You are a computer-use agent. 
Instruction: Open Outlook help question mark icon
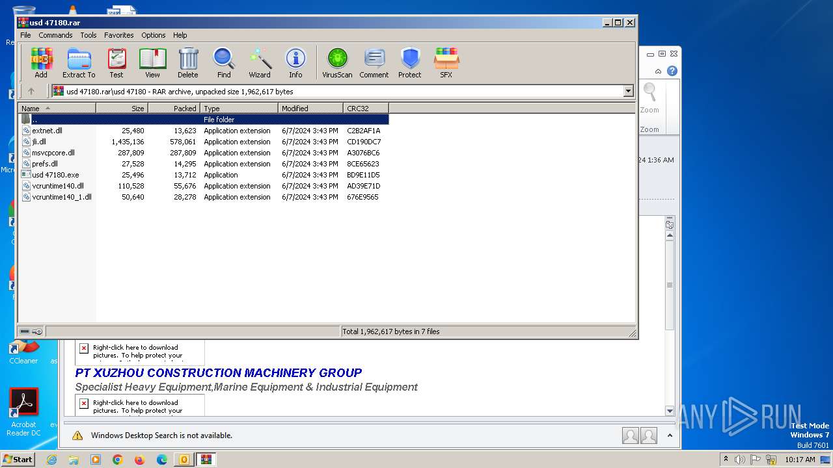[x=672, y=71]
